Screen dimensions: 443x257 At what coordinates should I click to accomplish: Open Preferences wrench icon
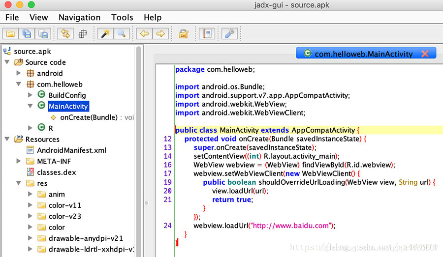pyautogui.click(x=229, y=34)
